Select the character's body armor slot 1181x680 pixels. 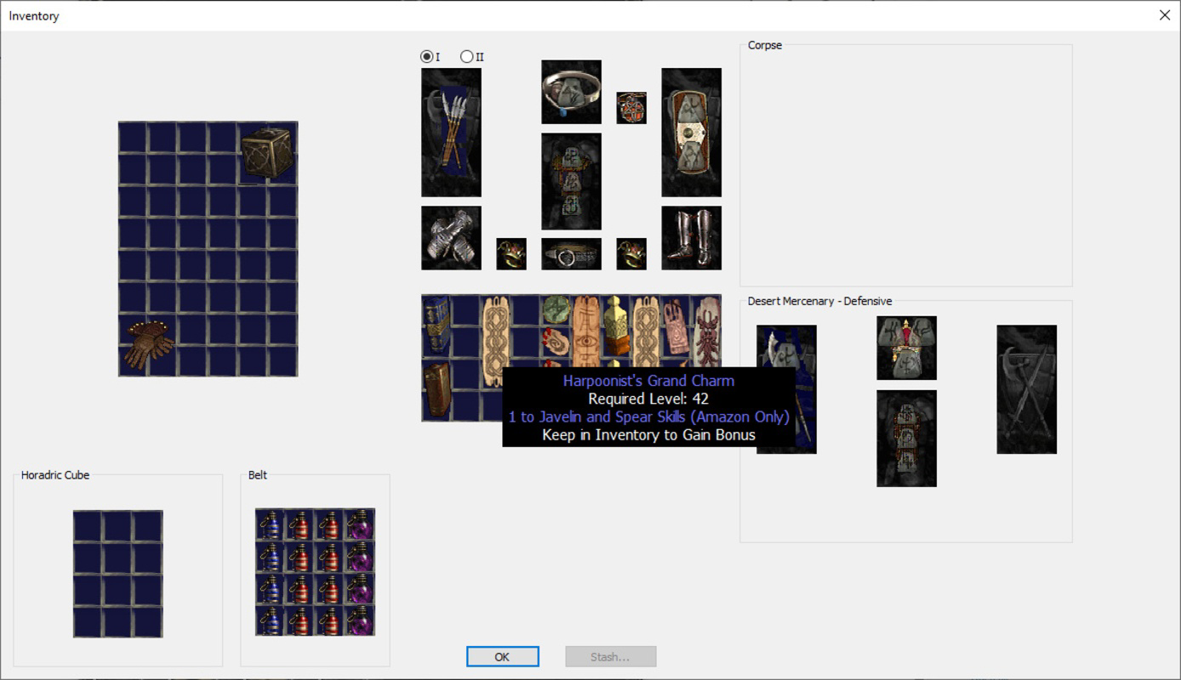[571, 181]
